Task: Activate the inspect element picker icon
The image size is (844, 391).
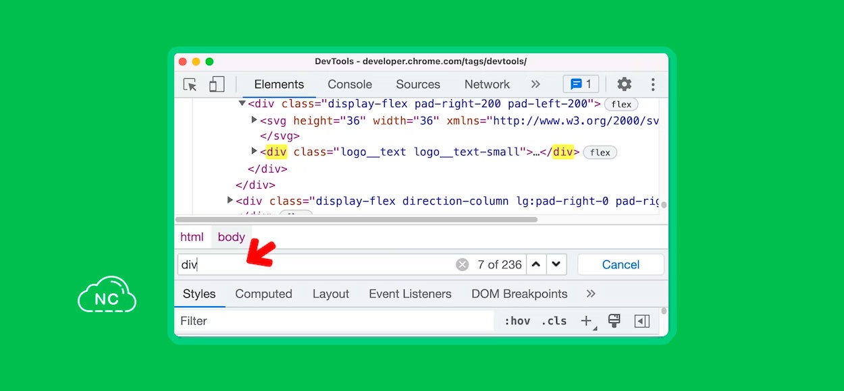Action: pyautogui.click(x=190, y=84)
